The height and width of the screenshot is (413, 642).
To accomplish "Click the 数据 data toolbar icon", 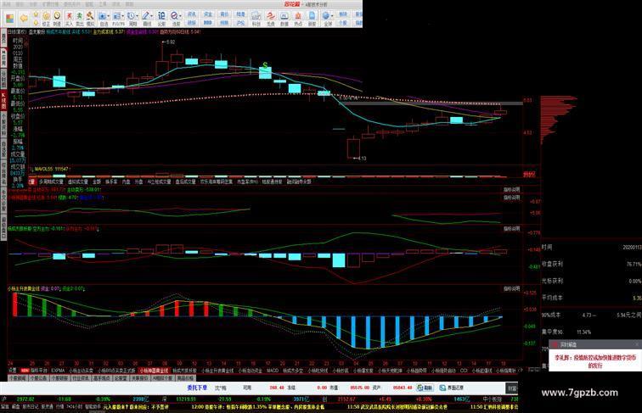I will [x=284, y=19].
